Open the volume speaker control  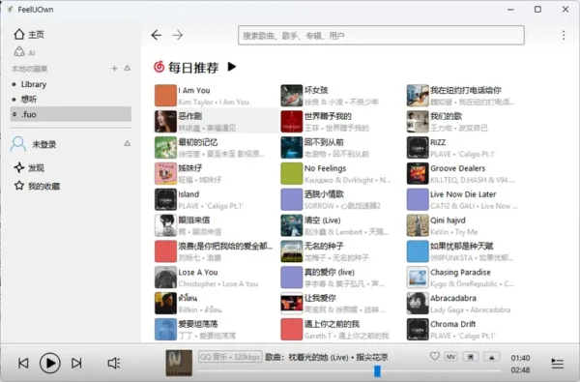(114, 363)
